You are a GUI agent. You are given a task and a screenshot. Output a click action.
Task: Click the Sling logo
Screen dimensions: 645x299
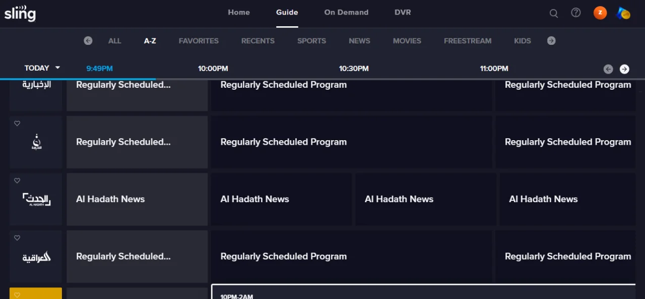click(20, 13)
